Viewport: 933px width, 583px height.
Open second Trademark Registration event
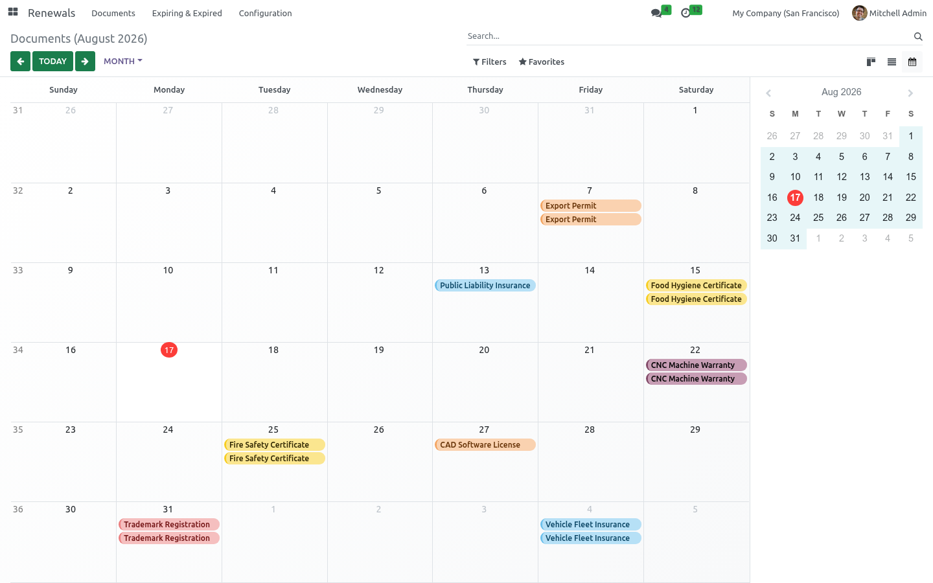169,538
